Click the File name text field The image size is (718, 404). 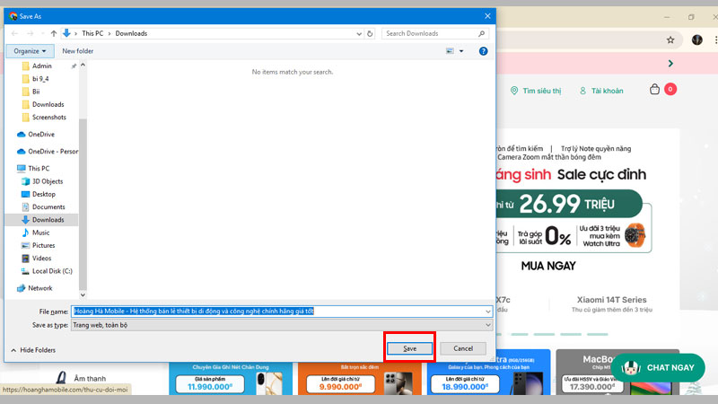276,311
